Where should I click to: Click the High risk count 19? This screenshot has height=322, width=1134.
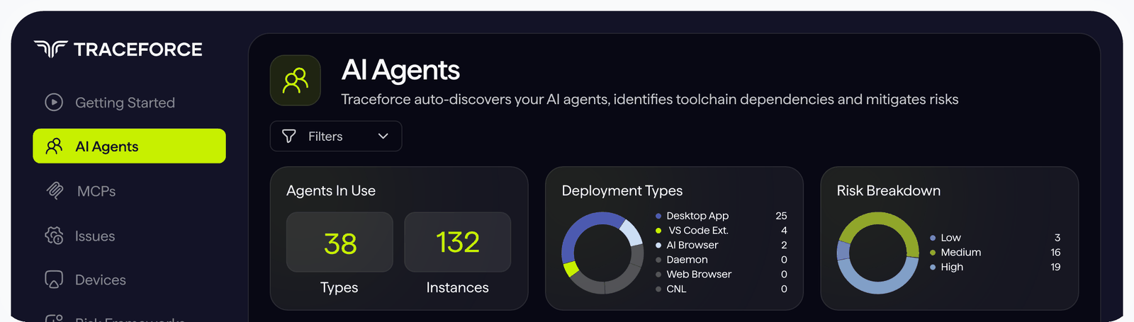pyautogui.click(x=1055, y=267)
